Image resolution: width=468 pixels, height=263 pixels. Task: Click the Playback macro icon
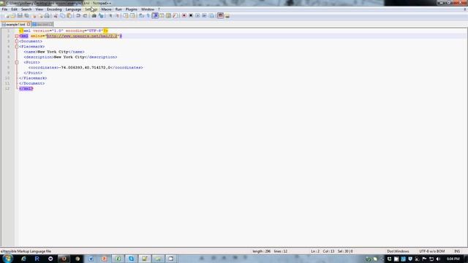click(197, 15)
